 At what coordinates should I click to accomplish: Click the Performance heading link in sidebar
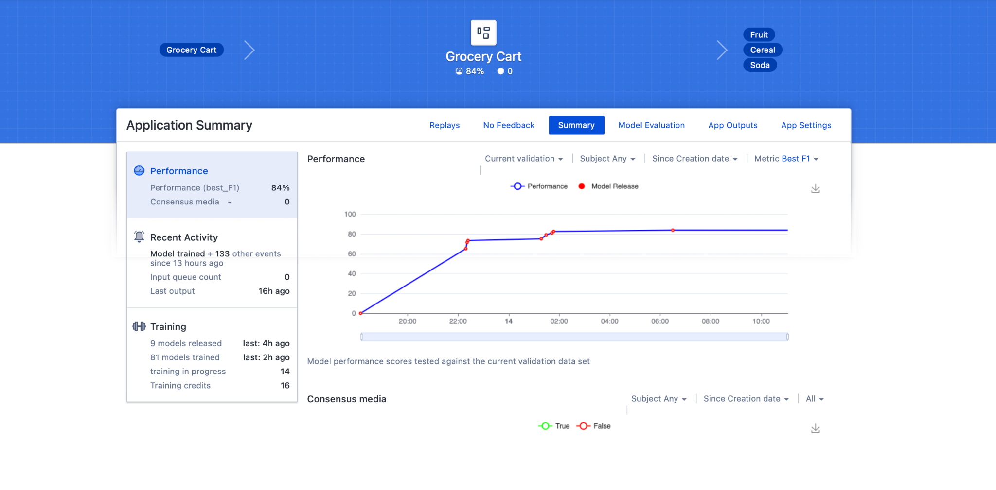tap(179, 171)
